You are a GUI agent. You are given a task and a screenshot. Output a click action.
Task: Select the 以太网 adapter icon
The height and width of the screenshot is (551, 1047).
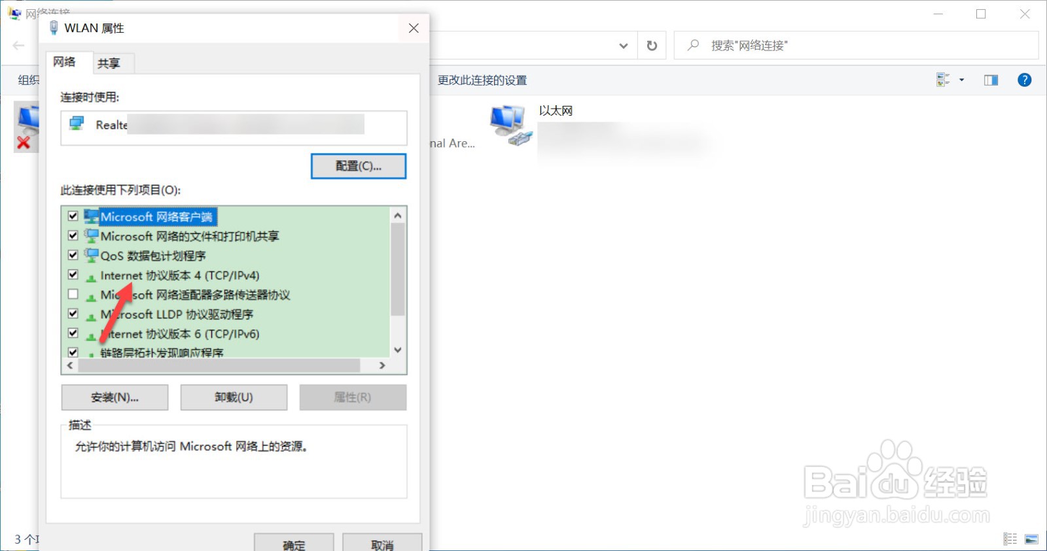coord(511,125)
